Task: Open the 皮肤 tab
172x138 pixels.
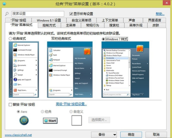Action: (157, 25)
